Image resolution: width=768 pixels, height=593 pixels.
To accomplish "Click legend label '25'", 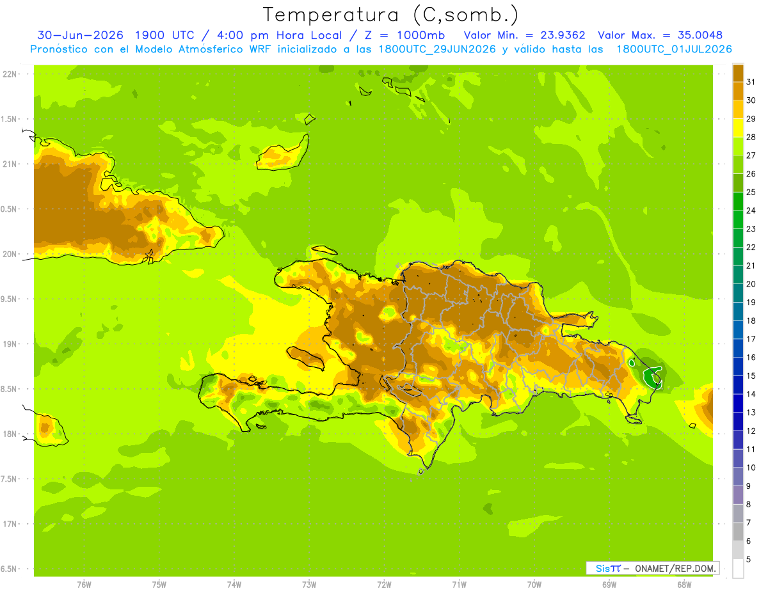I will [x=751, y=192].
